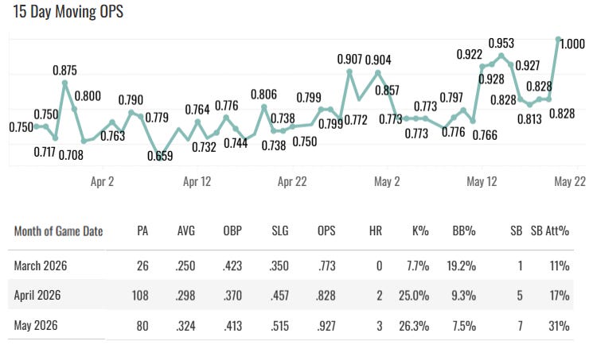Select the 0.875 data point on chart
Image resolution: width=593 pixels, height=345 pixels.
(x=65, y=83)
